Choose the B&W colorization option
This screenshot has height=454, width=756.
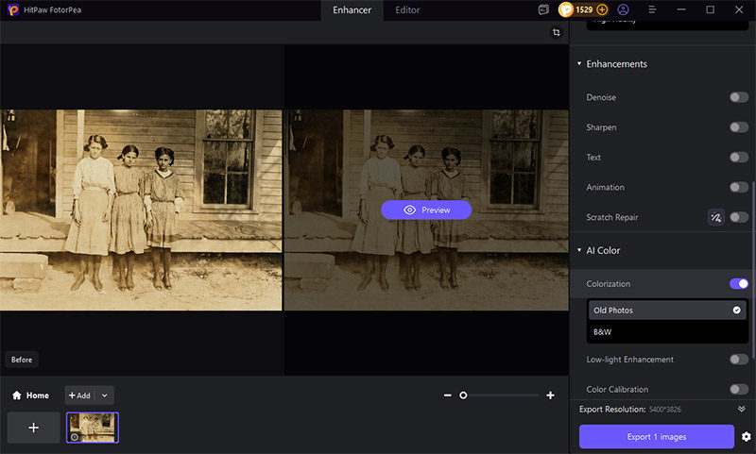click(667, 331)
